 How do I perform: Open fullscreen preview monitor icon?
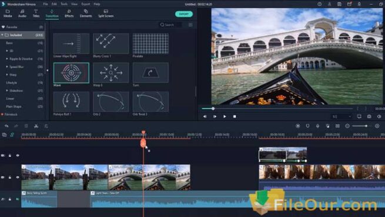359,116
